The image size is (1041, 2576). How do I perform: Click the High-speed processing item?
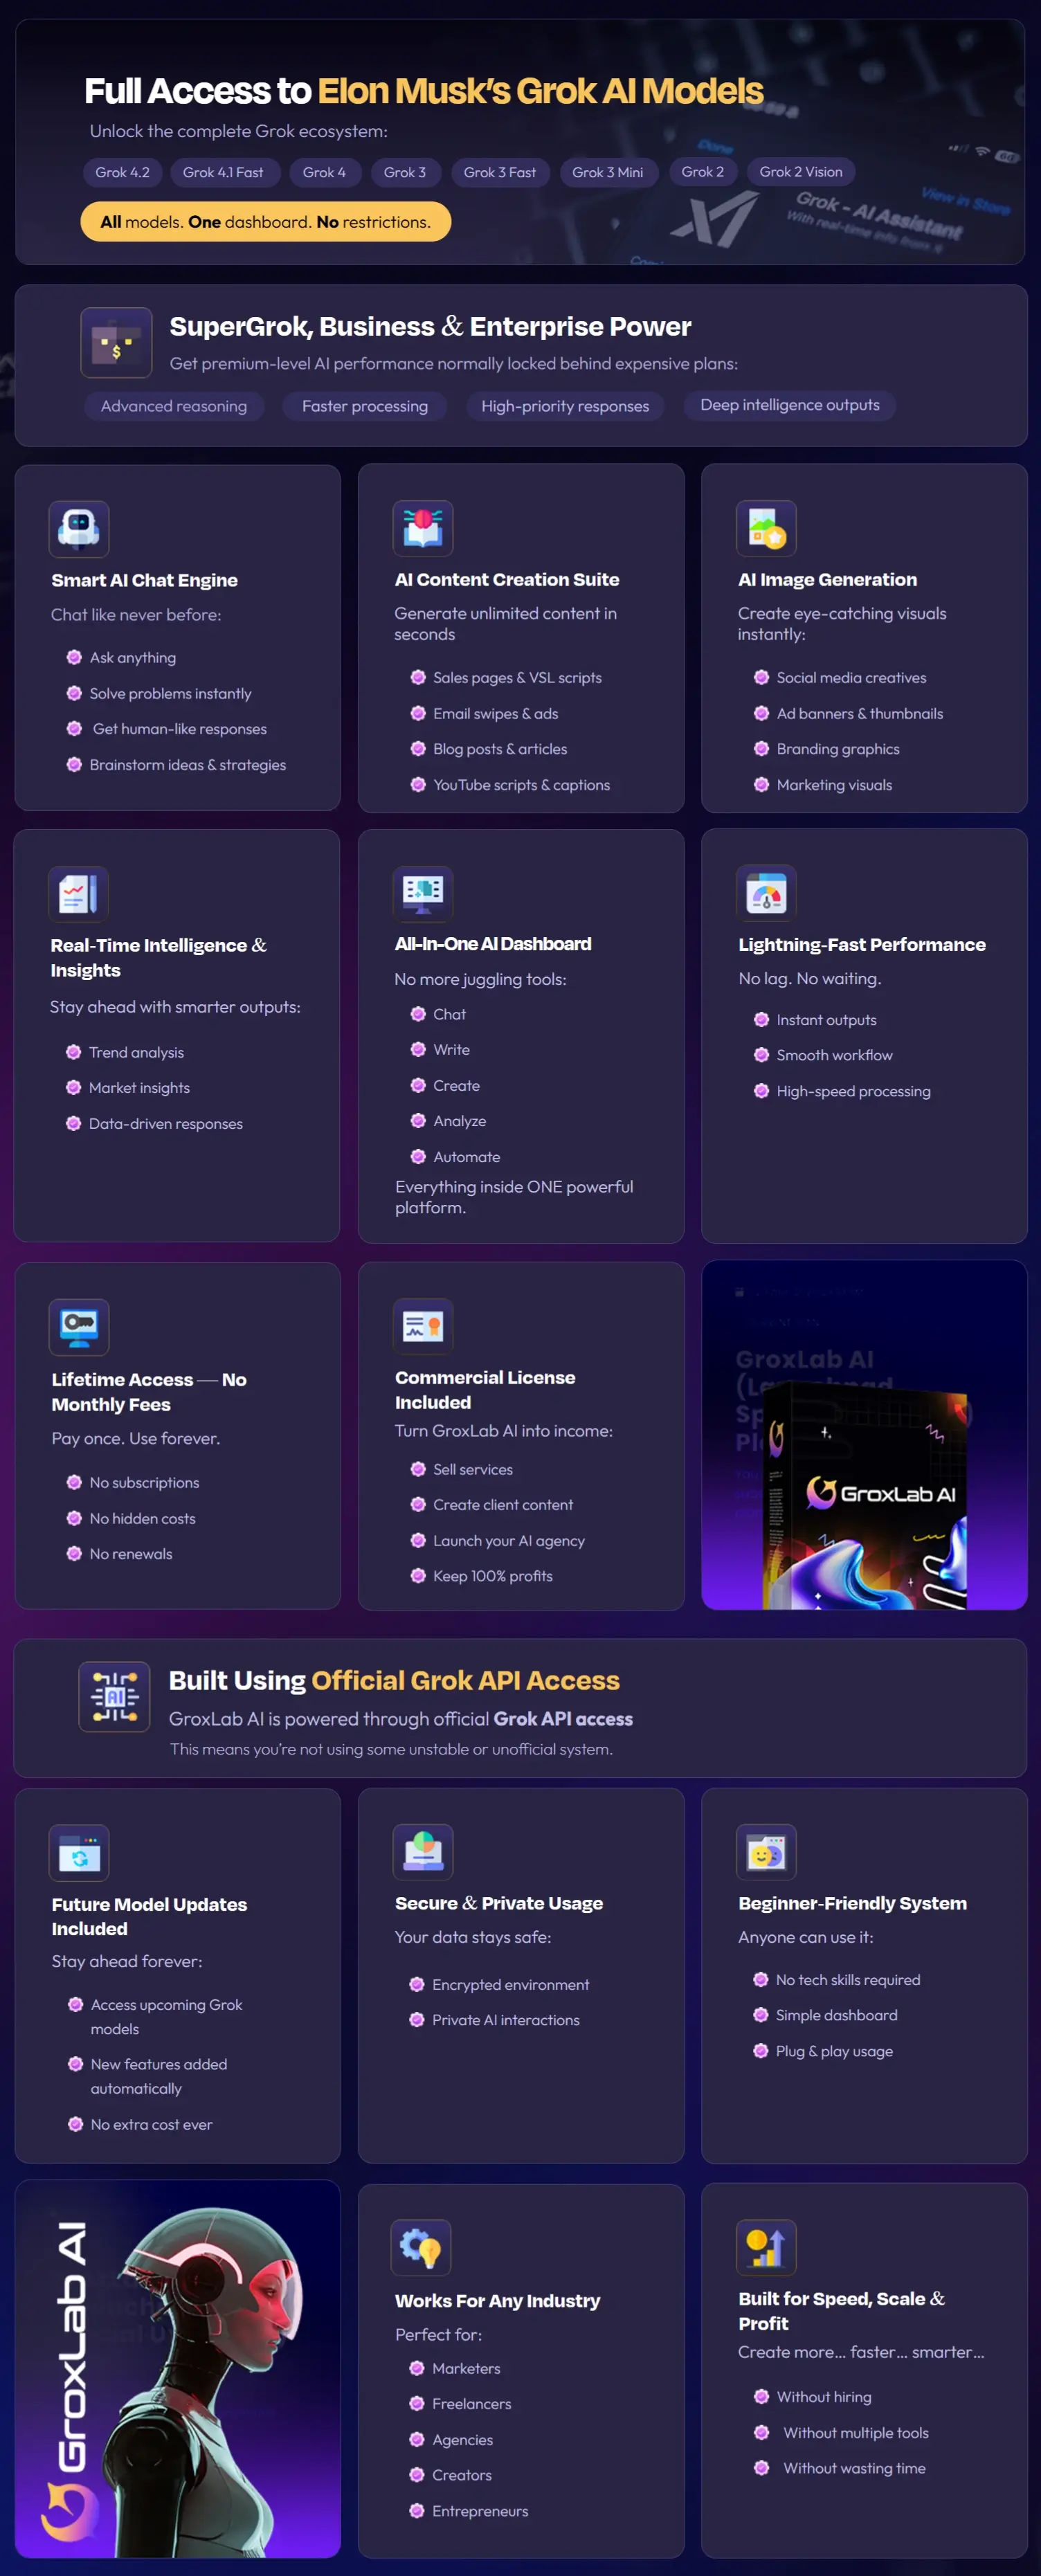854,1091
